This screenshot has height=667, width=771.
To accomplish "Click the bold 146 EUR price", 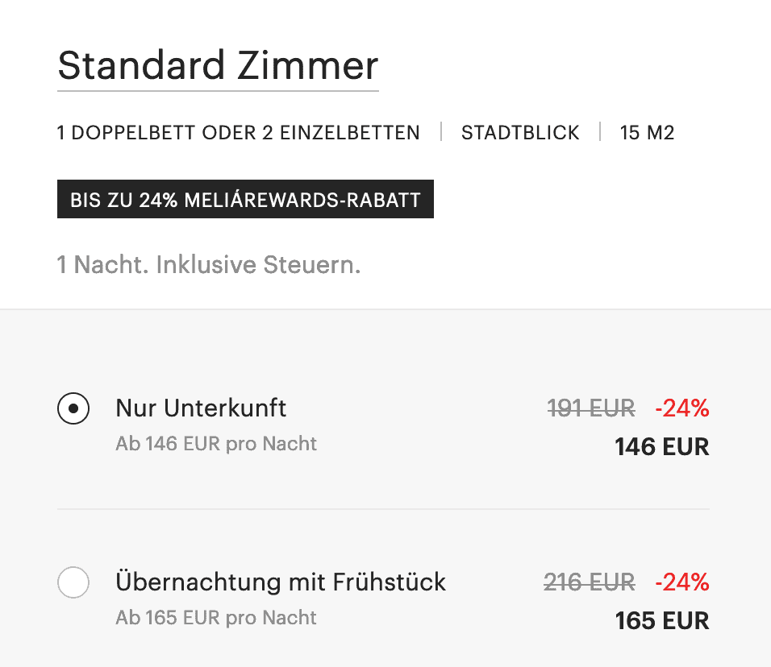I will [x=661, y=446].
